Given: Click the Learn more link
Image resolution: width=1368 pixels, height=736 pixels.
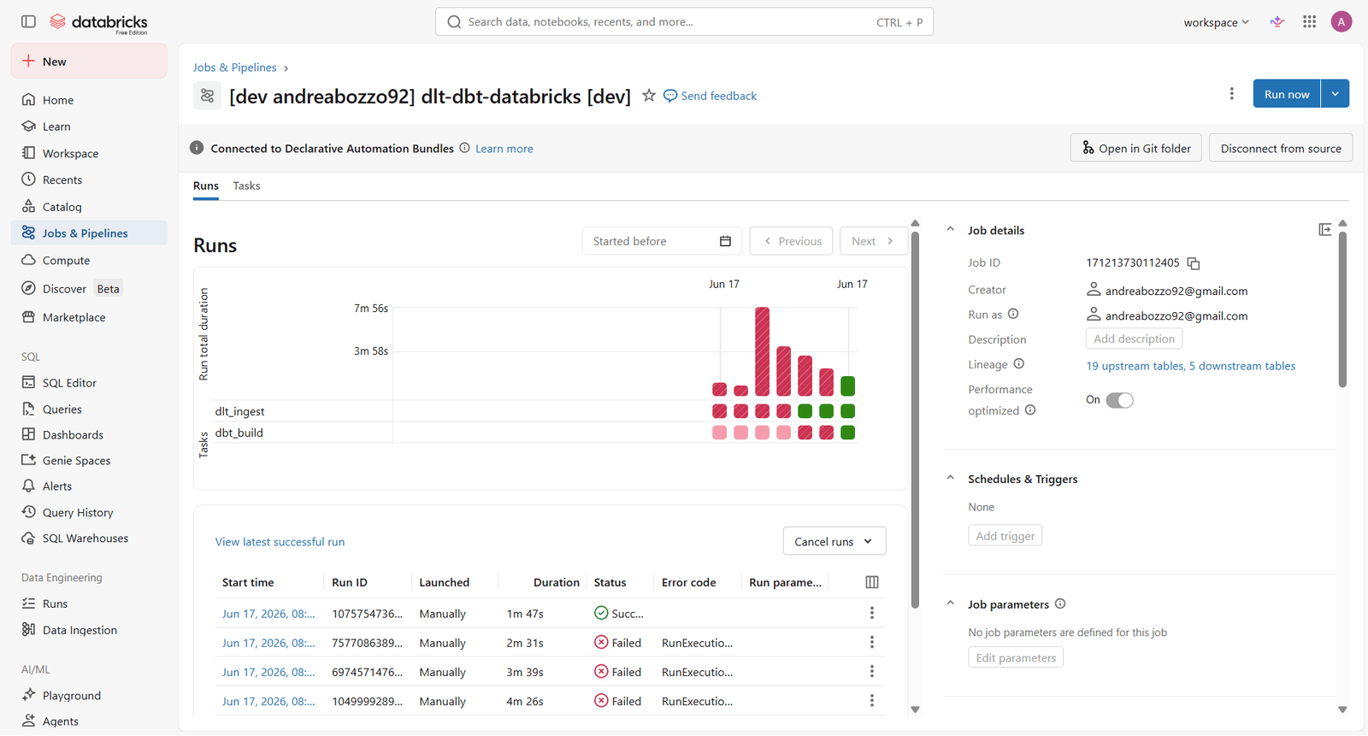Looking at the screenshot, I should pyautogui.click(x=504, y=149).
